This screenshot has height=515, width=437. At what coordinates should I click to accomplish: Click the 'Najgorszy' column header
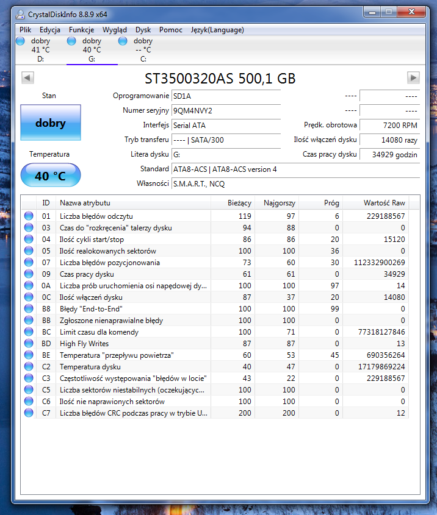[277, 203]
